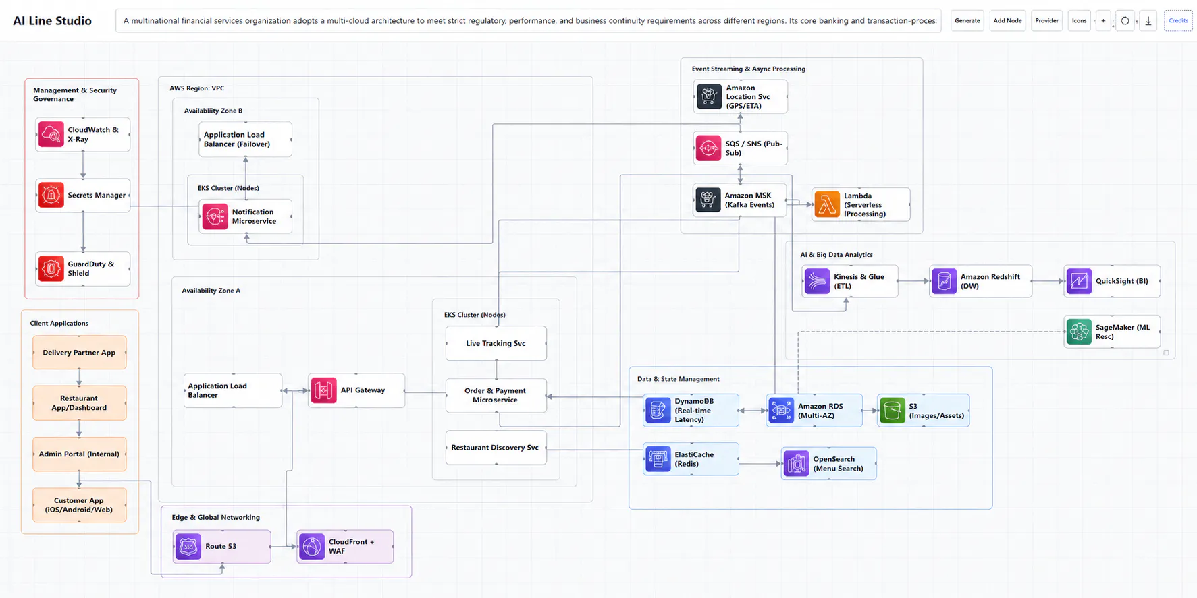Image resolution: width=1197 pixels, height=598 pixels.
Task: Click the SageMaker icon
Action: (x=1079, y=332)
